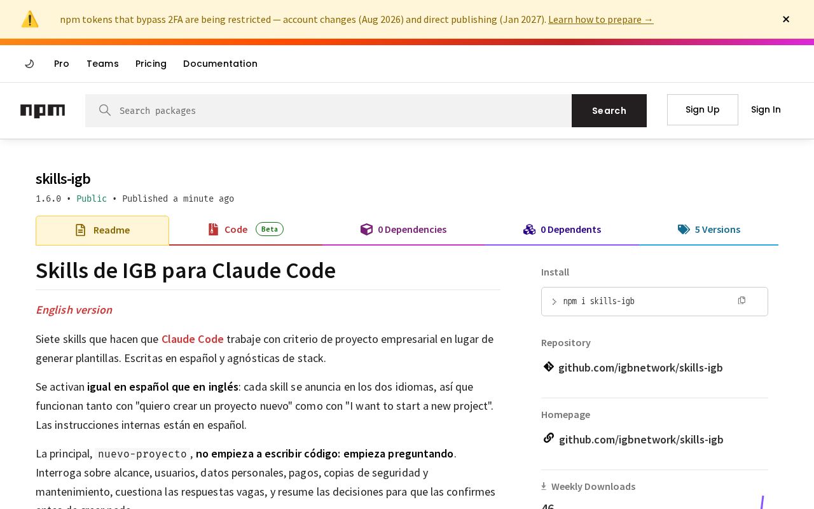Click the npm logo

[x=43, y=111]
